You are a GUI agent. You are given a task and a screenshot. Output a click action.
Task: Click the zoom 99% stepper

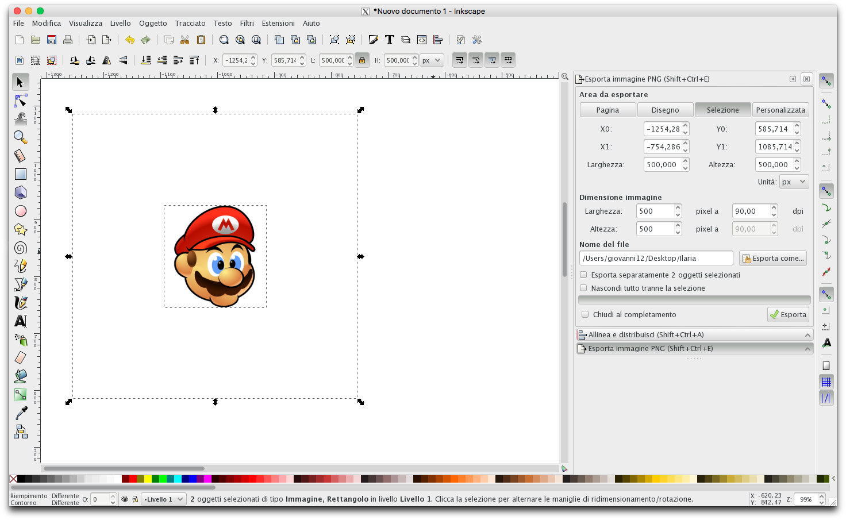coord(822,499)
